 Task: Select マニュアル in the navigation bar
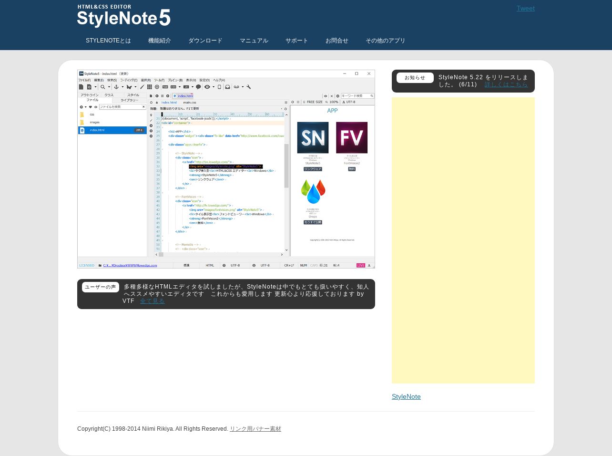[x=254, y=41]
